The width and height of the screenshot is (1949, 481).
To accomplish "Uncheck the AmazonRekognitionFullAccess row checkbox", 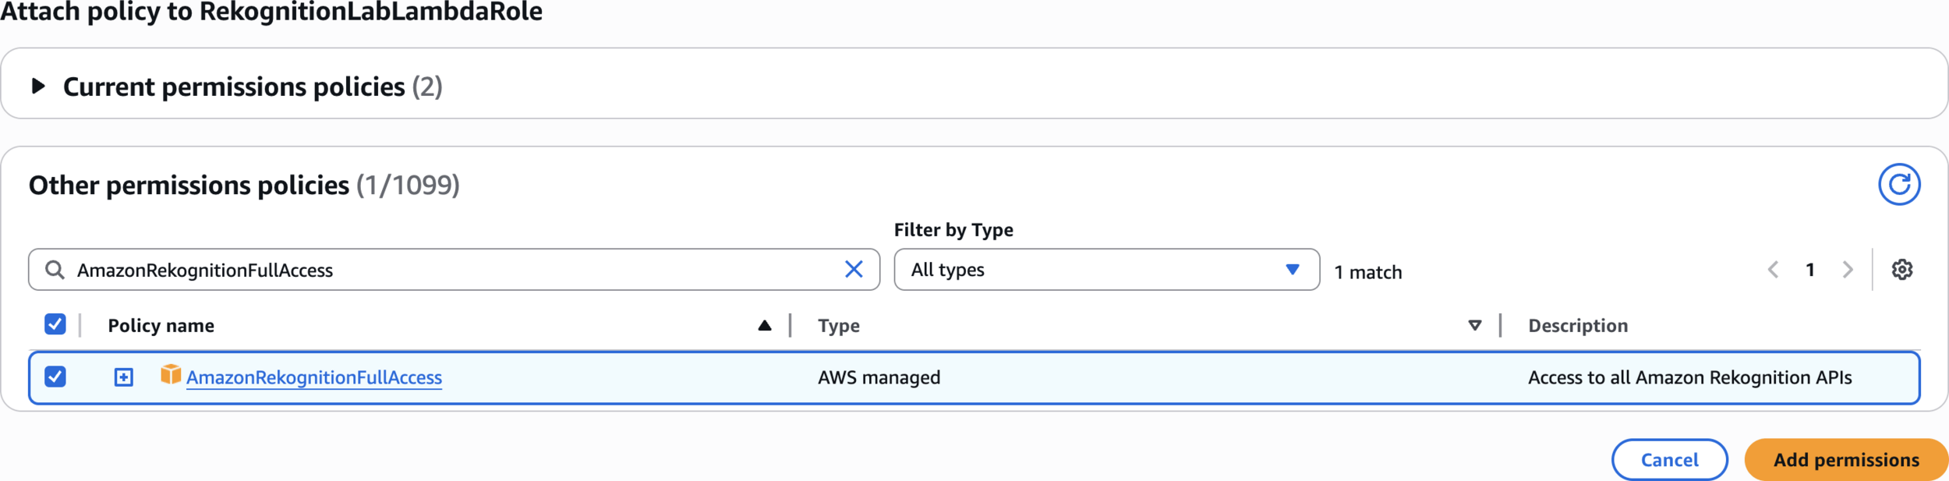I will coord(55,377).
